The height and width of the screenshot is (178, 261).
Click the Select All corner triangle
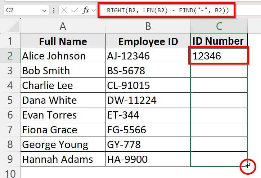(10, 26)
